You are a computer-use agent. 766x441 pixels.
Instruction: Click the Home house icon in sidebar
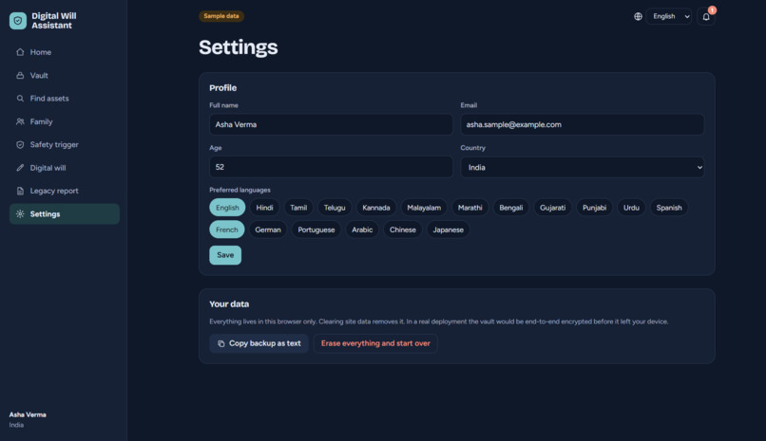point(20,52)
